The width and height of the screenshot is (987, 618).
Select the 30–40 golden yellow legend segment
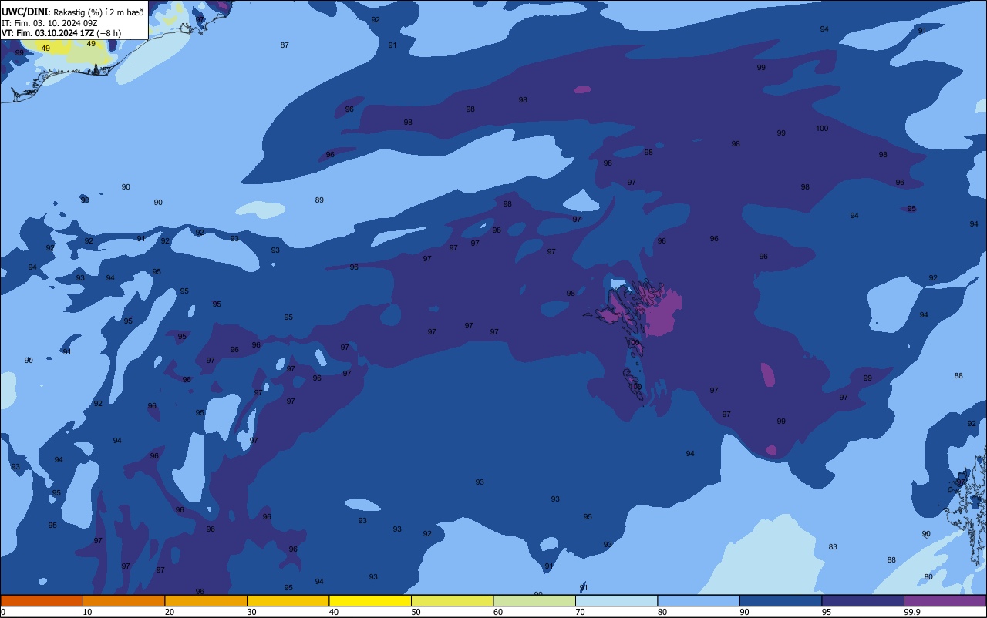click(x=288, y=600)
